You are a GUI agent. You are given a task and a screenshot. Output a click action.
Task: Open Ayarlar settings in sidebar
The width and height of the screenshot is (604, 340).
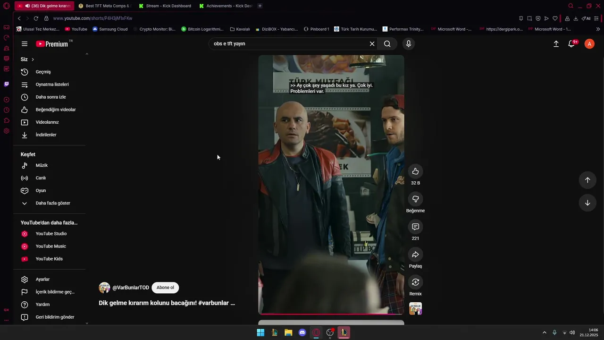click(x=50, y=280)
